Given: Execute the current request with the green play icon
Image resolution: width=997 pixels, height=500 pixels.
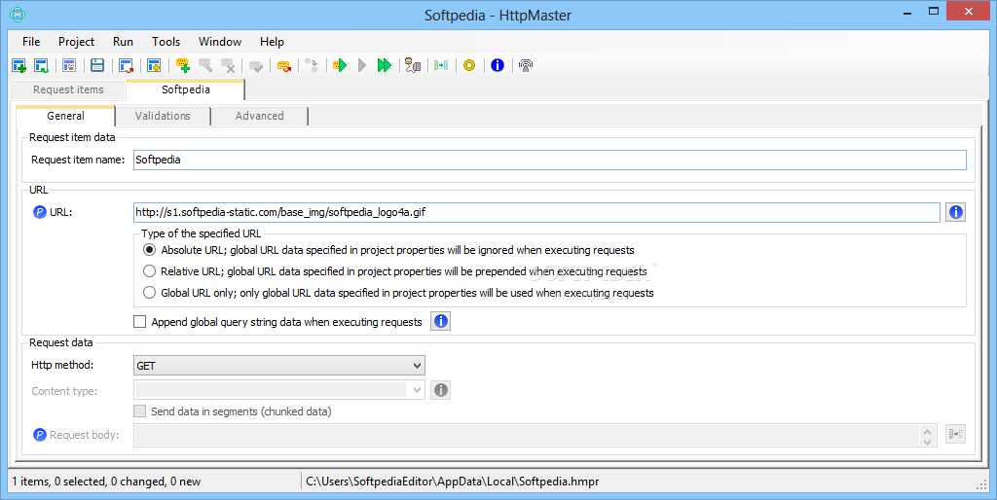Looking at the screenshot, I should pos(340,65).
